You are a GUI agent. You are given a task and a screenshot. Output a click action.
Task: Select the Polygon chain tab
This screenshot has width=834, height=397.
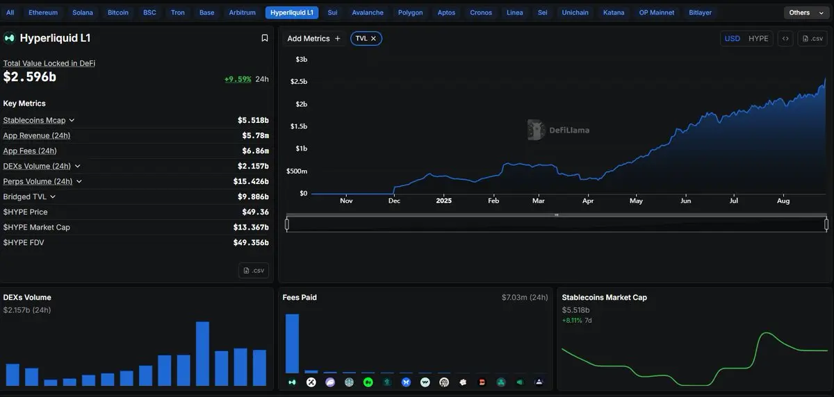click(x=410, y=12)
